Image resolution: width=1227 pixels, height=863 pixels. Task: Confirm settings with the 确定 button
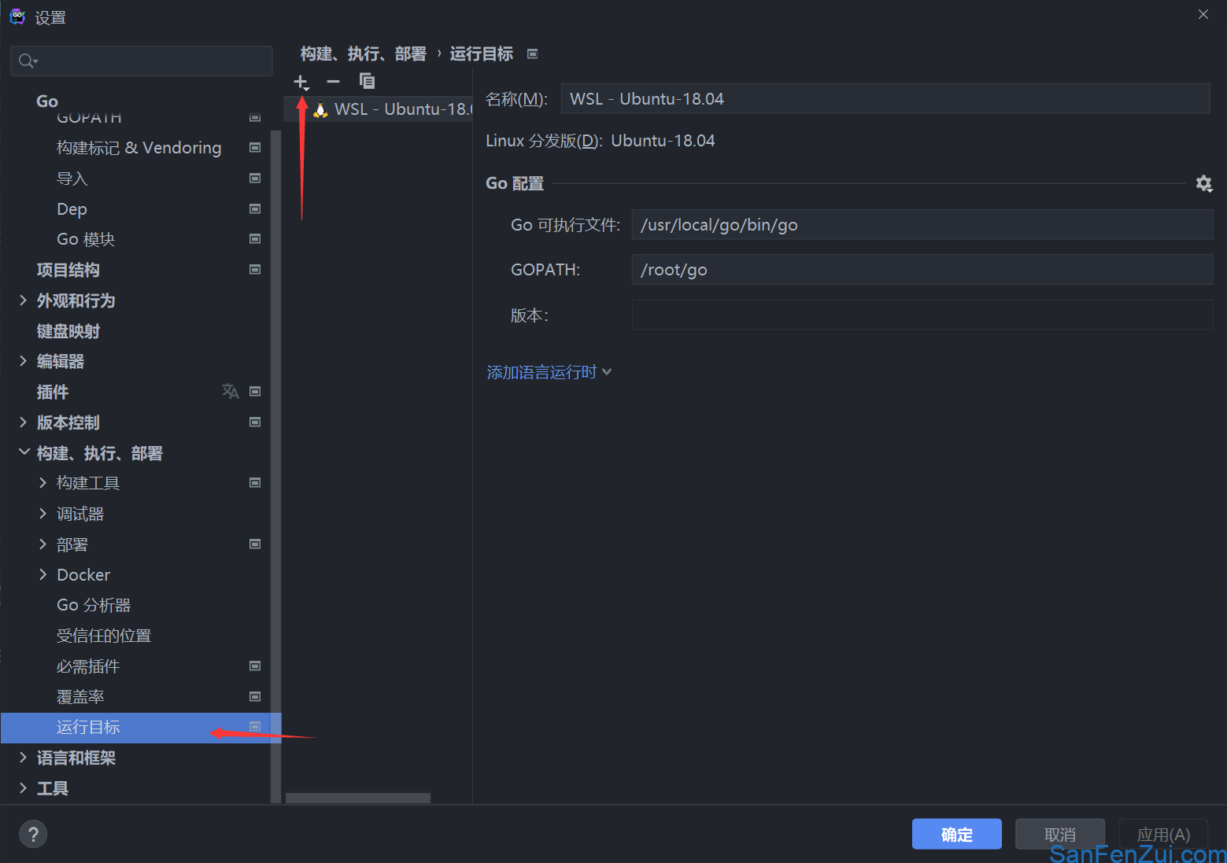click(x=956, y=834)
